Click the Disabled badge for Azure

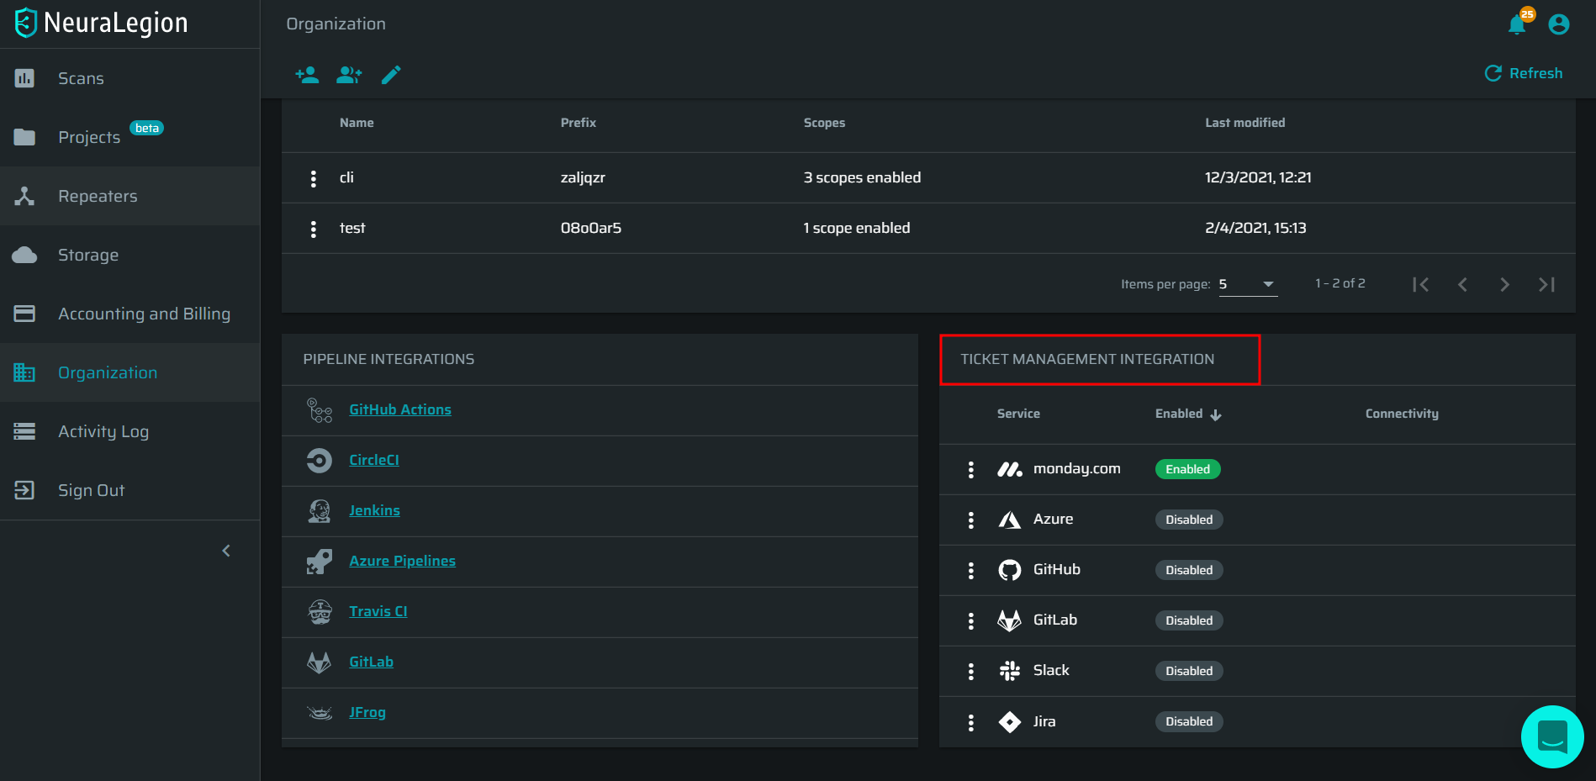(1189, 520)
